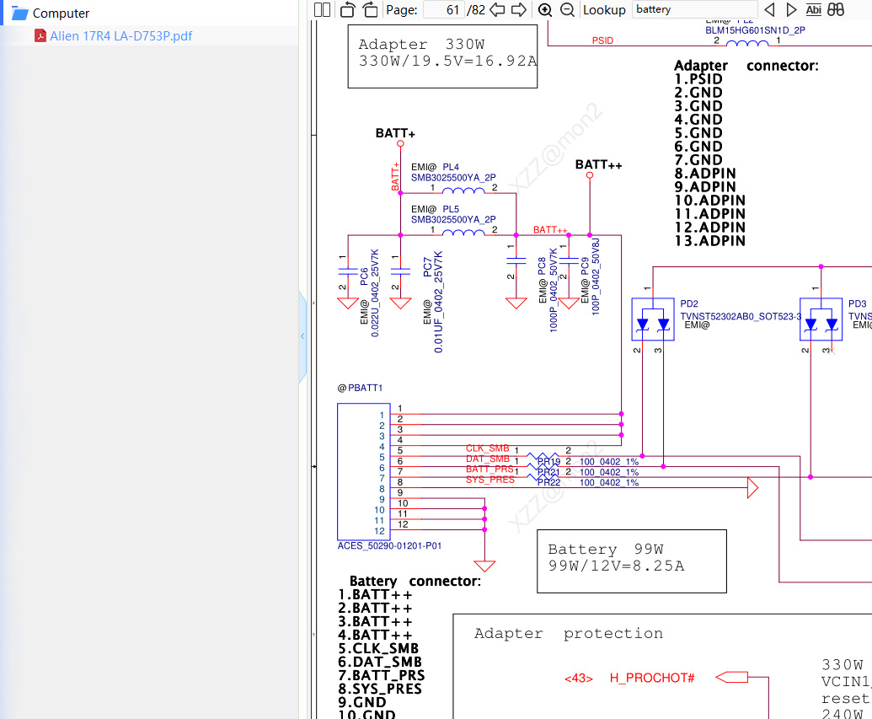The image size is (872, 719).
Task: Click the Adapter 330W note box
Action: coord(442,56)
